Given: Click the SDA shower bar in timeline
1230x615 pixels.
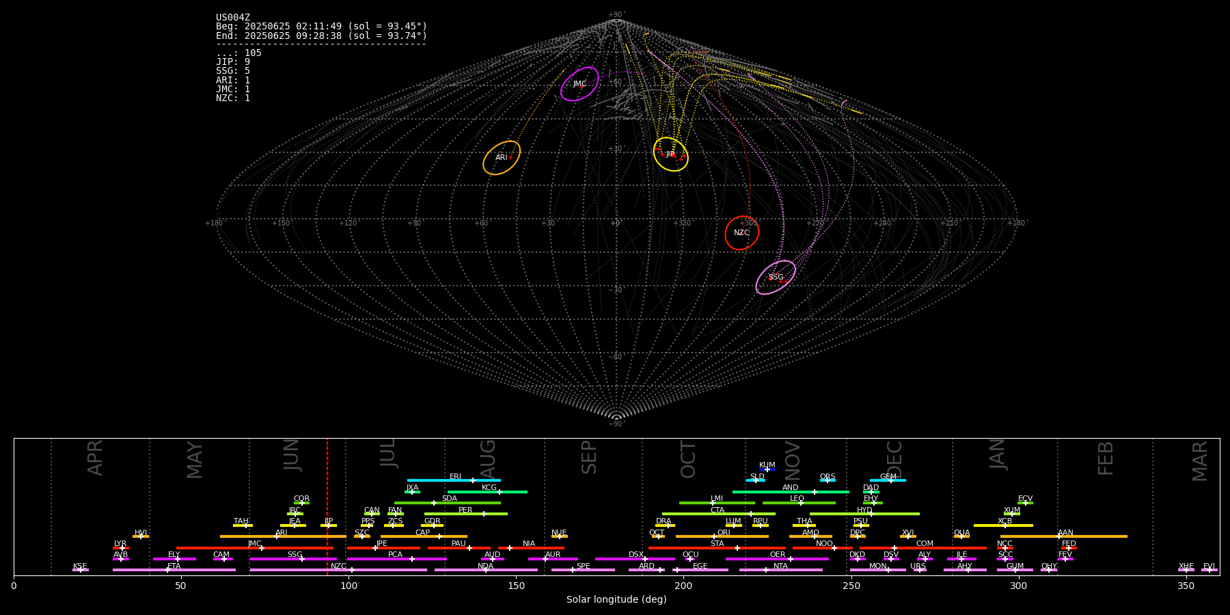Looking at the screenshot, I should click(448, 503).
